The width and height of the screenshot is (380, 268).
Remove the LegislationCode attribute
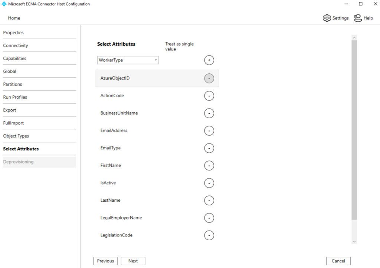[209, 235]
